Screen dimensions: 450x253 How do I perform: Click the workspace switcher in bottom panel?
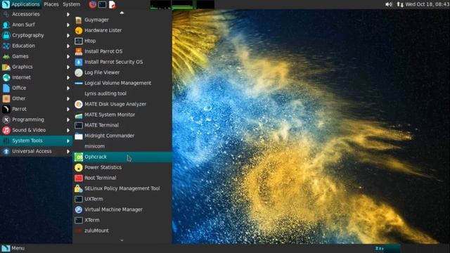tap(387, 248)
